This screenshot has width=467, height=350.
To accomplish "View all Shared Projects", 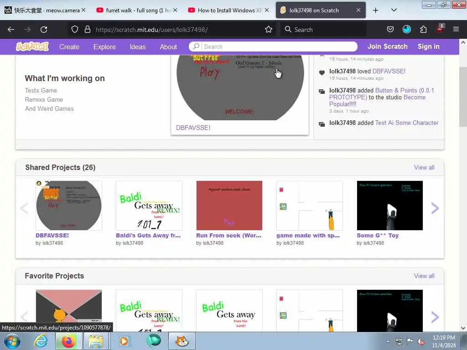I will [424, 167].
